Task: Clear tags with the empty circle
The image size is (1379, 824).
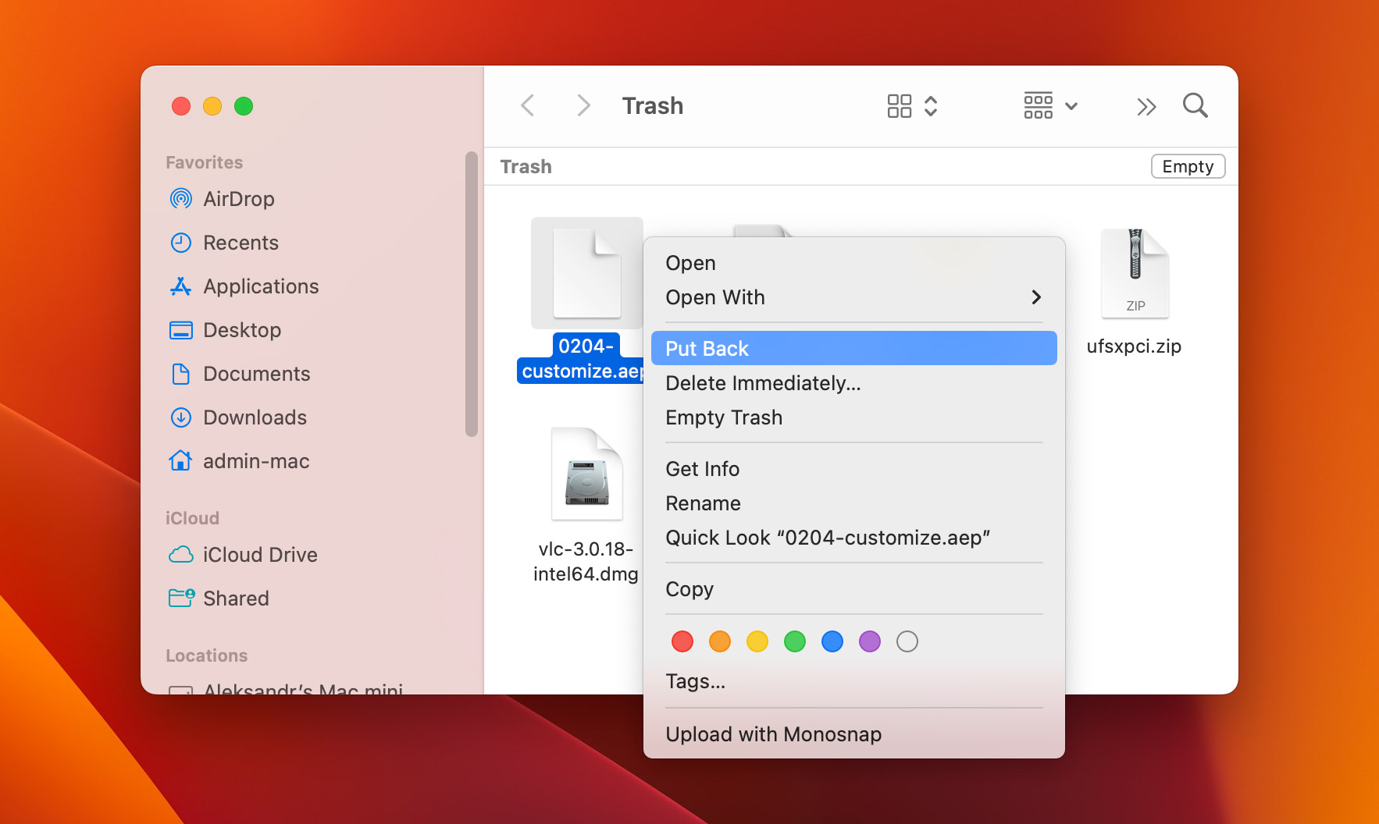Action: click(x=907, y=641)
